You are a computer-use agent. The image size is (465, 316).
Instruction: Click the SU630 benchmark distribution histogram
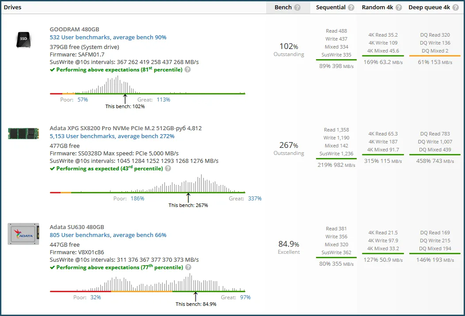pos(147,282)
